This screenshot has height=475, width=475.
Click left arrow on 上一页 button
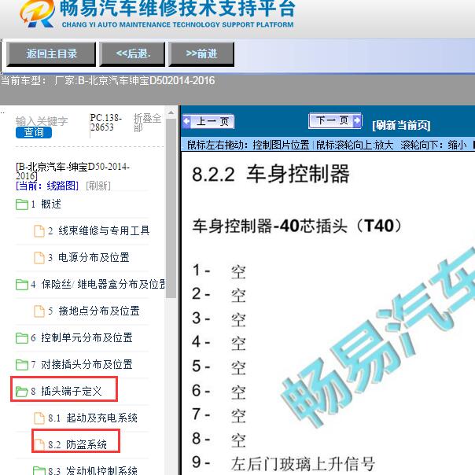tap(186, 121)
